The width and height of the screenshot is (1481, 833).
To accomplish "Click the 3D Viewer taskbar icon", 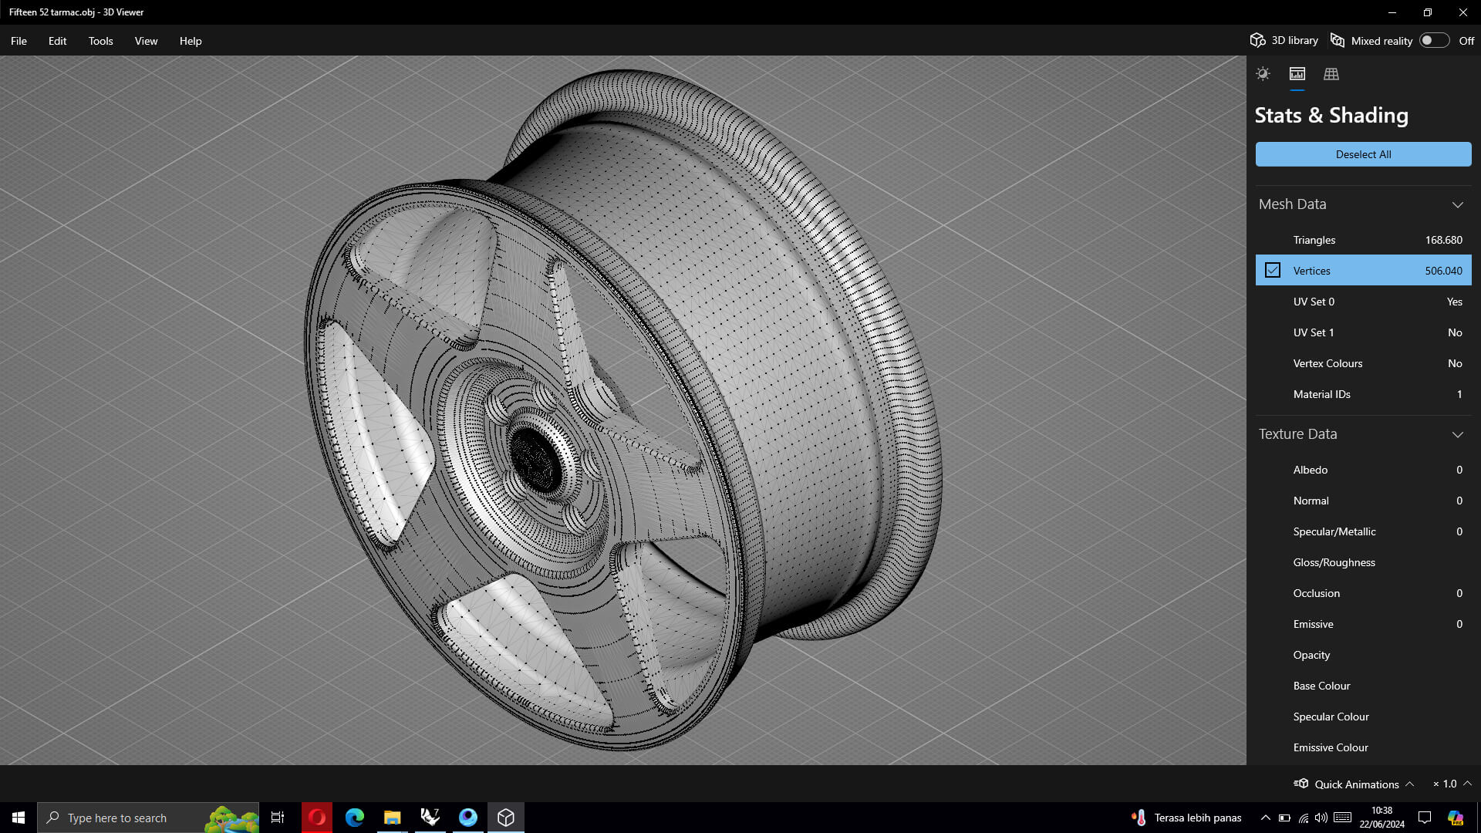I will [506, 818].
